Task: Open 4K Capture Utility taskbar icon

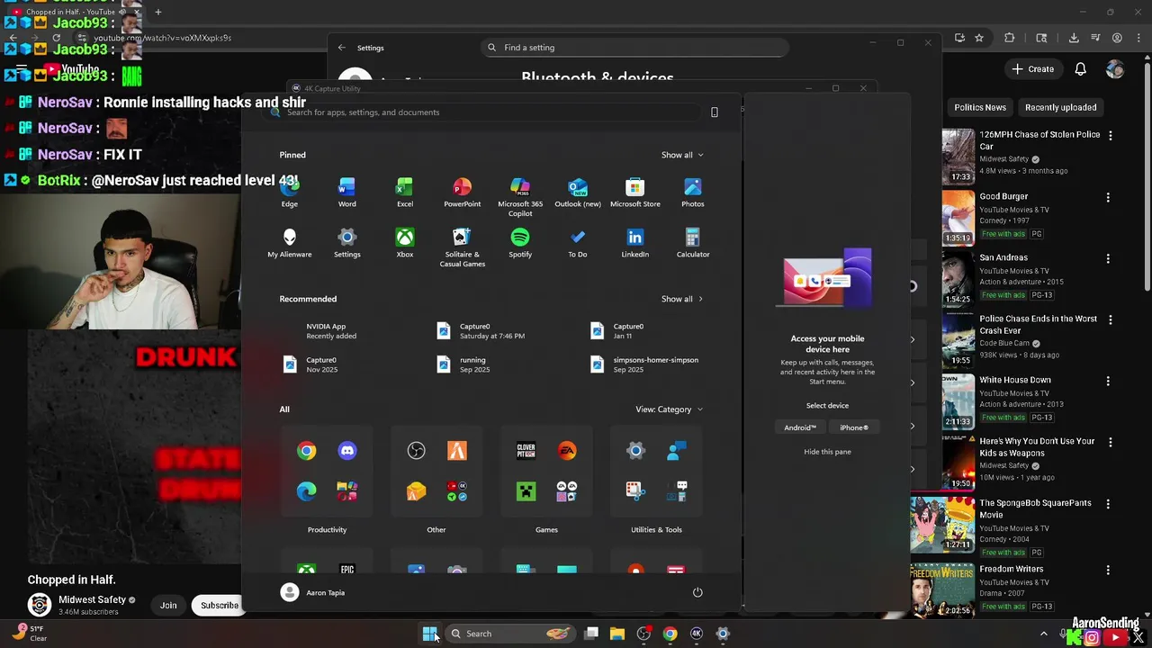Action: tap(696, 634)
